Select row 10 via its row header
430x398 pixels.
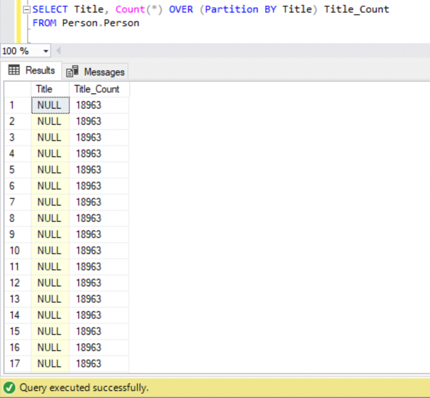coord(18,251)
